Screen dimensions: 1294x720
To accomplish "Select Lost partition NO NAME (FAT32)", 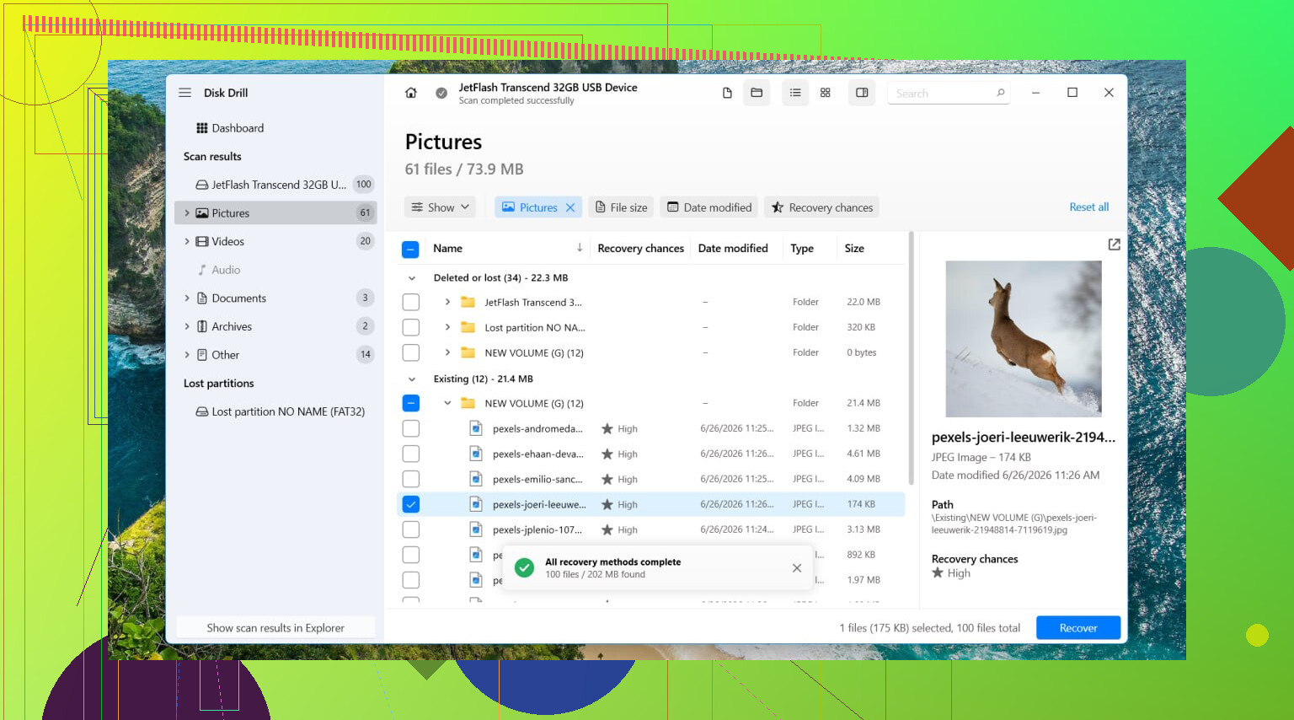I will click(275, 411).
